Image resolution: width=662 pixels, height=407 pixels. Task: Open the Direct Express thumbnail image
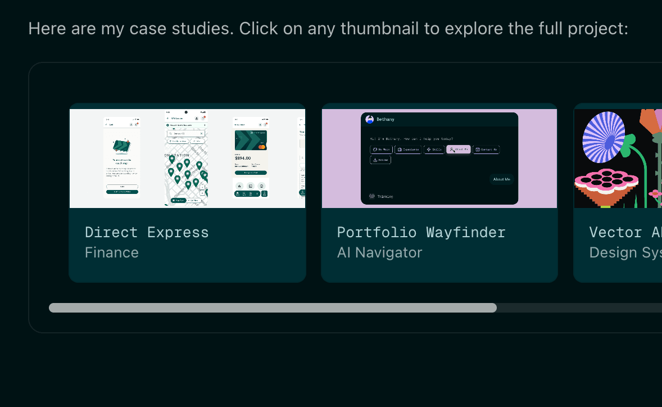pyautogui.click(x=188, y=159)
